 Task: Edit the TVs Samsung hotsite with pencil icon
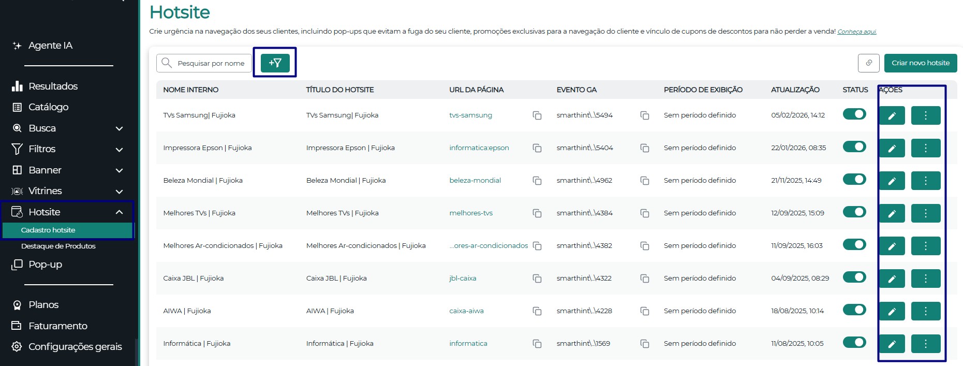[x=892, y=115]
